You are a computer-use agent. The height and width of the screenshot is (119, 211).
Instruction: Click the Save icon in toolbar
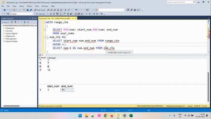[x=28, y=10]
